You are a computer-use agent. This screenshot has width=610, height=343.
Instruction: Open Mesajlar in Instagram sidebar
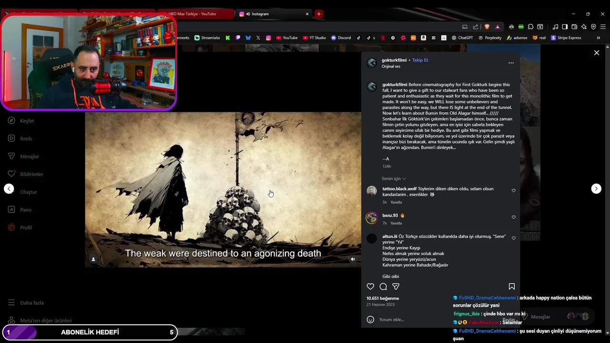pyautogui.click(x=23, y=156)
